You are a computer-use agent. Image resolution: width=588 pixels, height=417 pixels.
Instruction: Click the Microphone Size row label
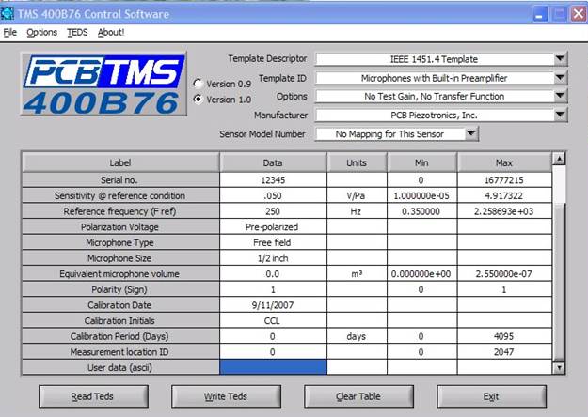click(x=120, y=258)
